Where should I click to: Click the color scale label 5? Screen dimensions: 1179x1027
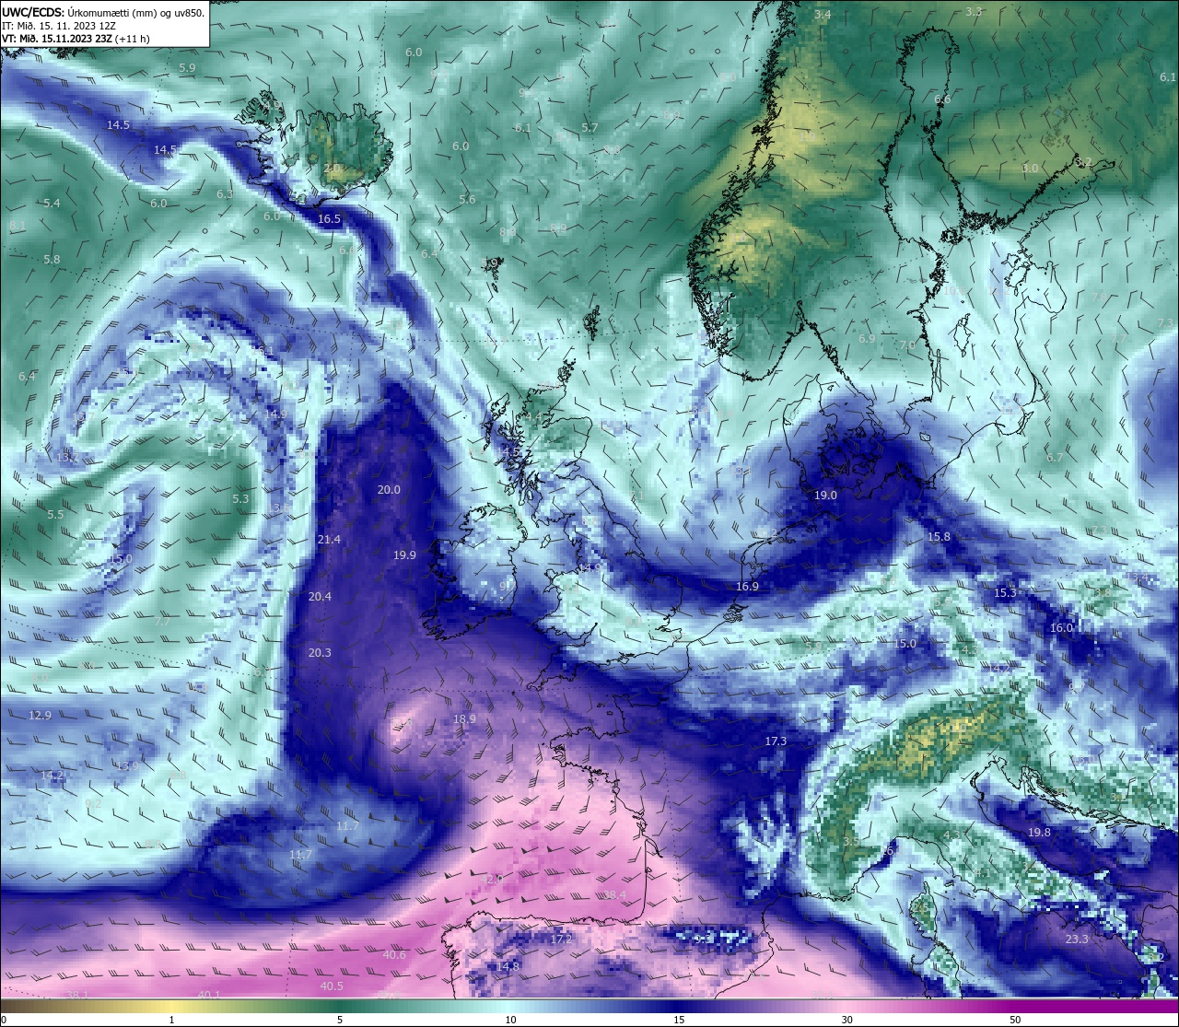340,1020
